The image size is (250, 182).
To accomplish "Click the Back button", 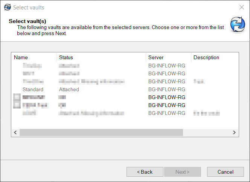I will pos(145,172).
